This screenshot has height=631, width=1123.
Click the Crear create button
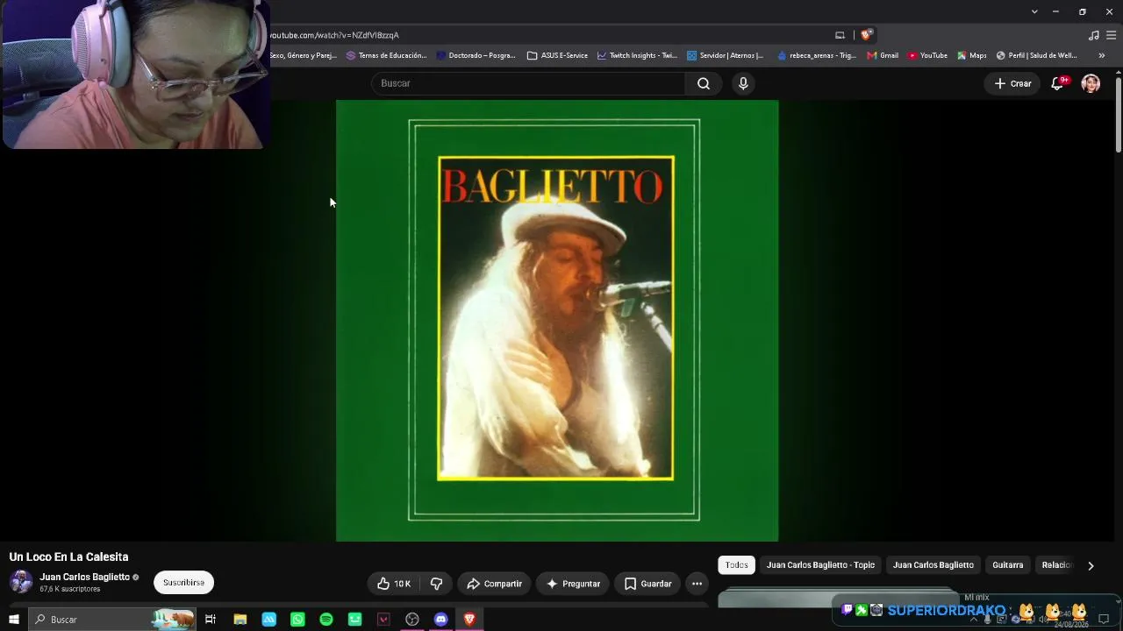pyautogui.click(x=1012, y=83)
